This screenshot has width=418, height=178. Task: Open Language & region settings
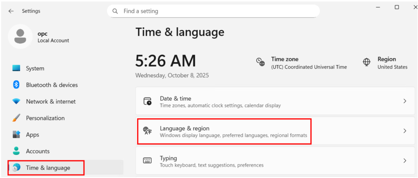point(225,131)
